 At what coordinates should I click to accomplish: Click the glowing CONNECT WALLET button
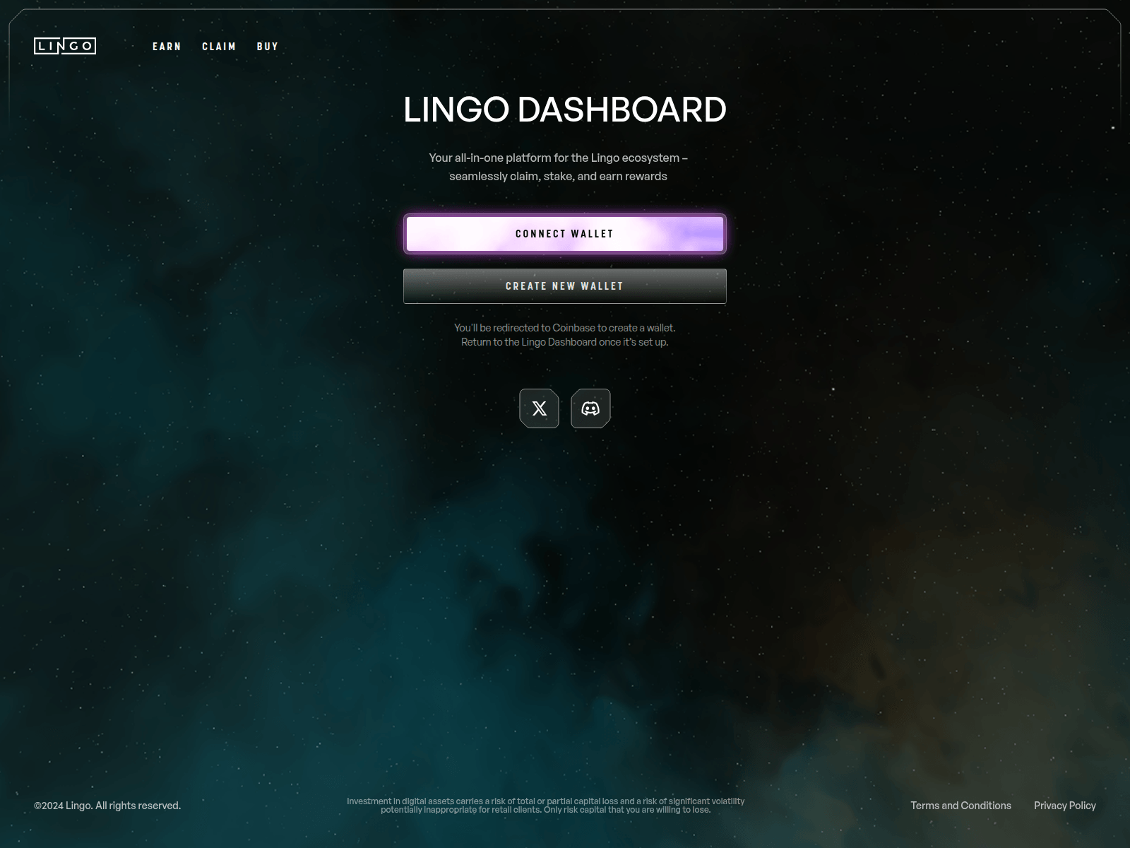(564, 233)
